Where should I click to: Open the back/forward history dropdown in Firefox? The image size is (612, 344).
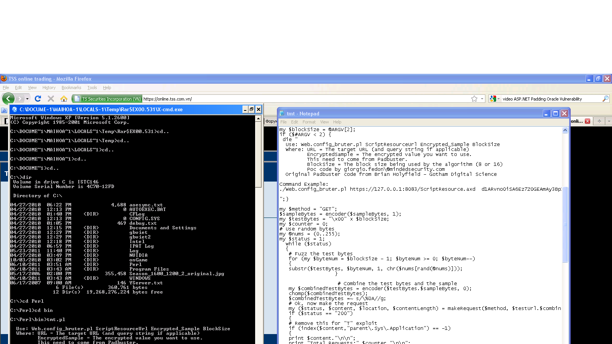(27, 99)
